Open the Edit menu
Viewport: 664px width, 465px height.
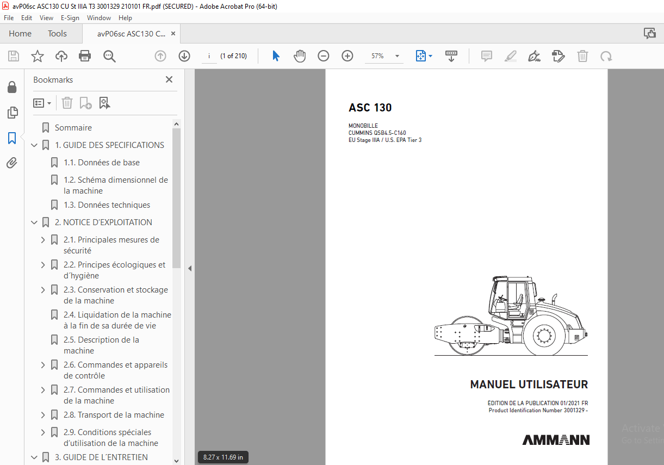pyautogui.click(x=27, y=18)
